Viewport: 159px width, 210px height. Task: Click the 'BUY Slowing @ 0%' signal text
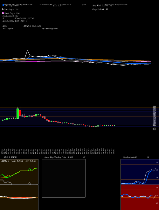click(50, 29)
